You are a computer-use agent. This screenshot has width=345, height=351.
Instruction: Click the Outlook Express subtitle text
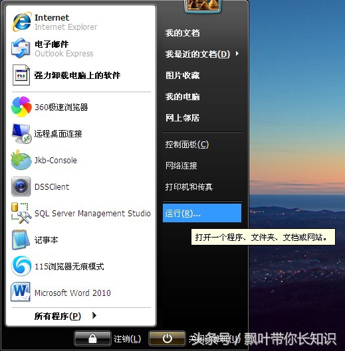pyautogui.click(x=64, y=54)
